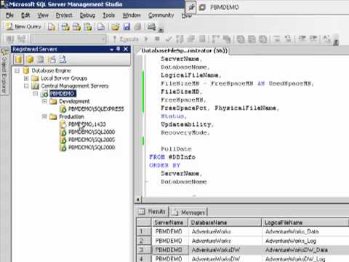
Task: Open the Community menu
Action: [161, 15]
